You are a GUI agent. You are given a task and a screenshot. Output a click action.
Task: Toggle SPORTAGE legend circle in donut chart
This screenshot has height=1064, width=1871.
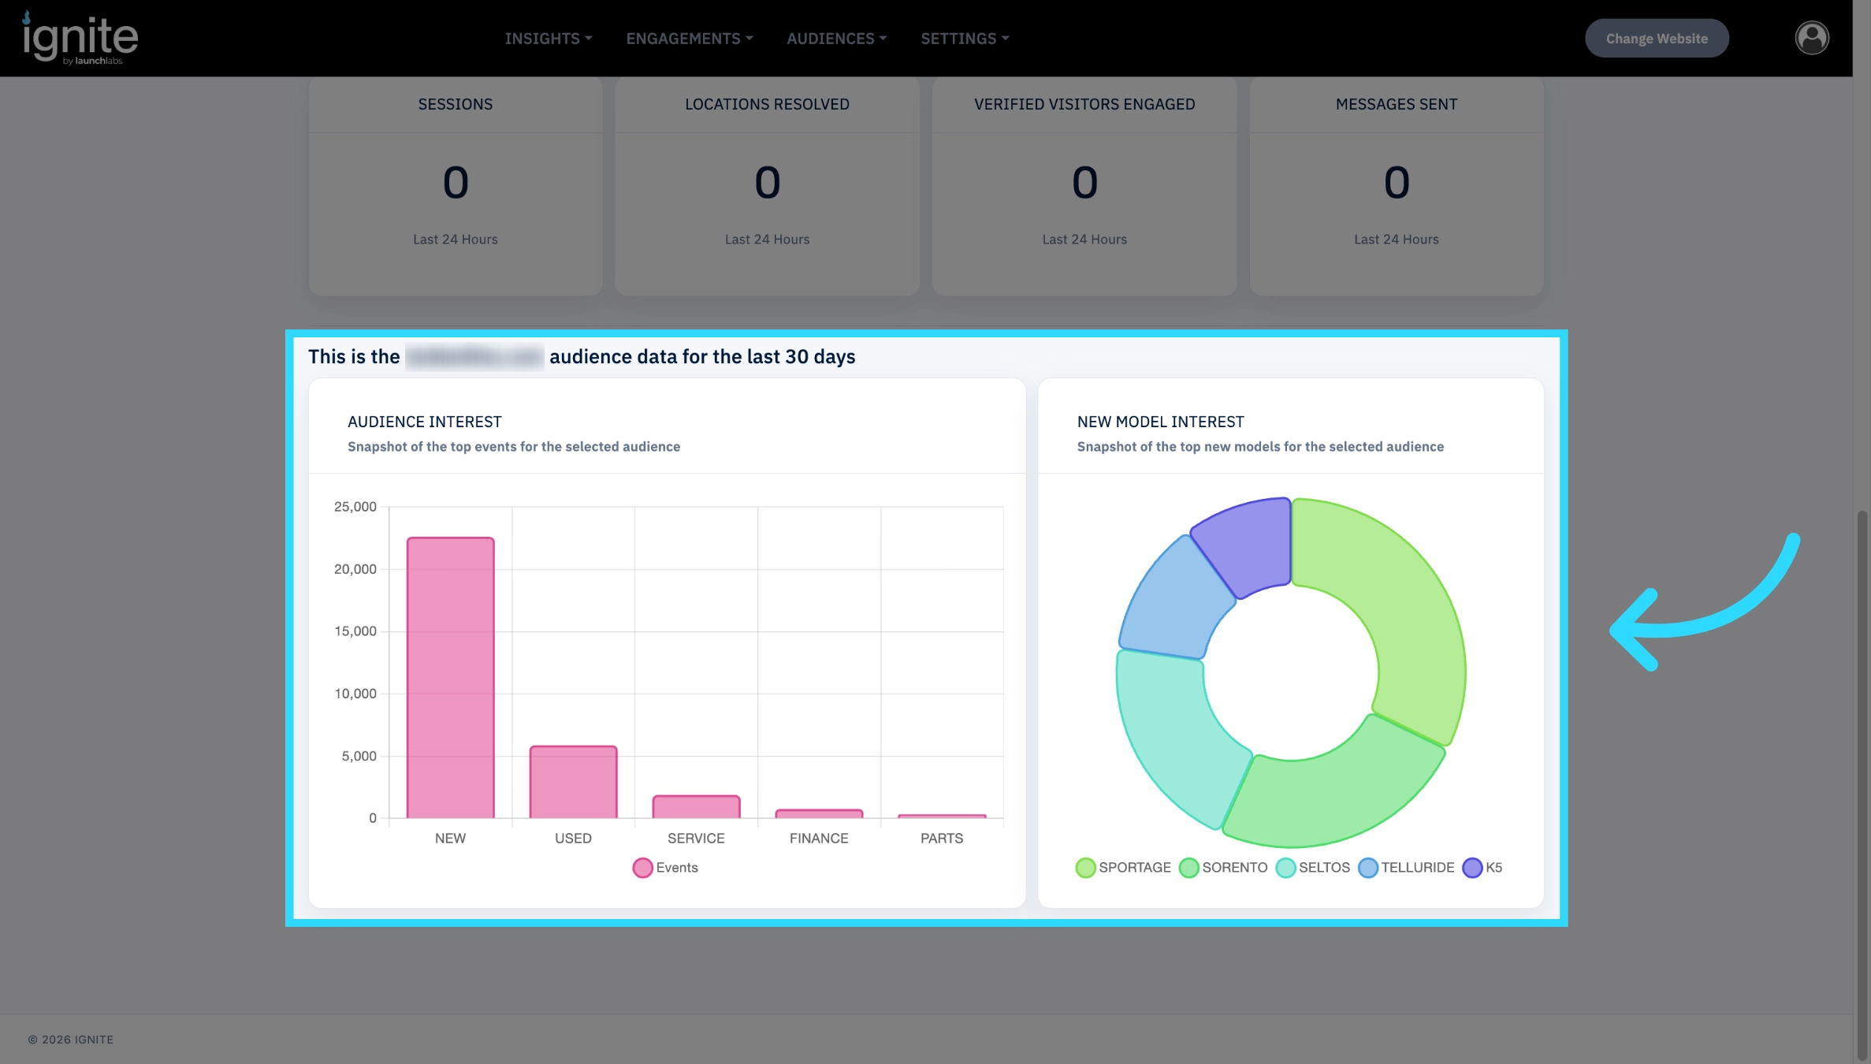coord(1085,868)
